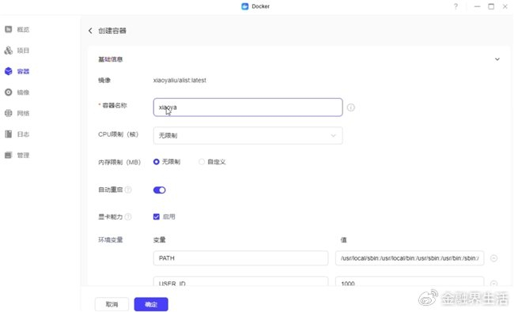Click the help icon beside 显卡能力
Image resolution: width=514 pixels, height=312 pixels.
(x=128, y=216)
